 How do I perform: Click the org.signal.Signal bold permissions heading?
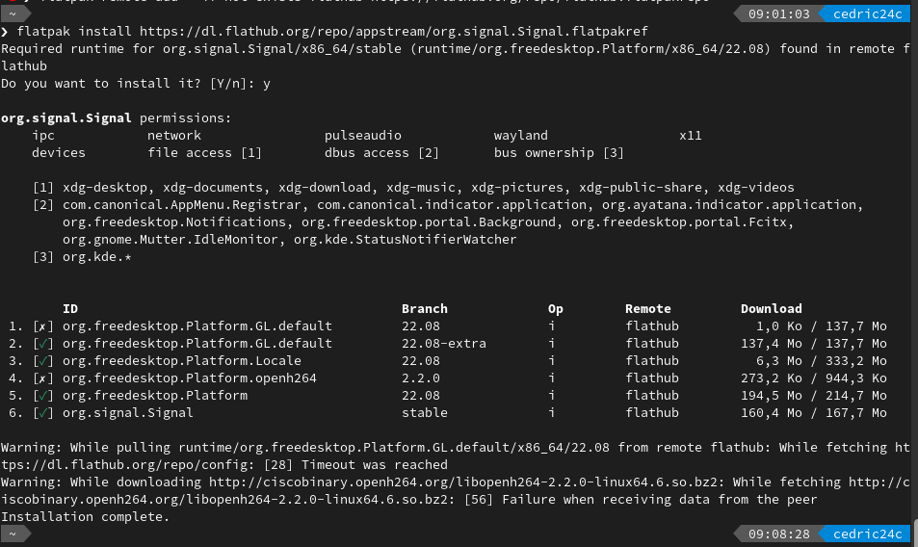[x=66, y=118]
